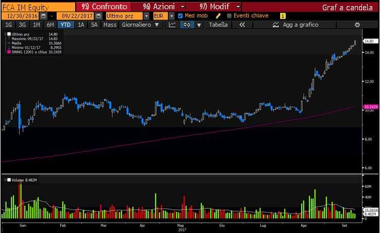Enable the Eventi chiave checkbox
The height and width of the screenshot is (233, 380).
tap(229, 16)
